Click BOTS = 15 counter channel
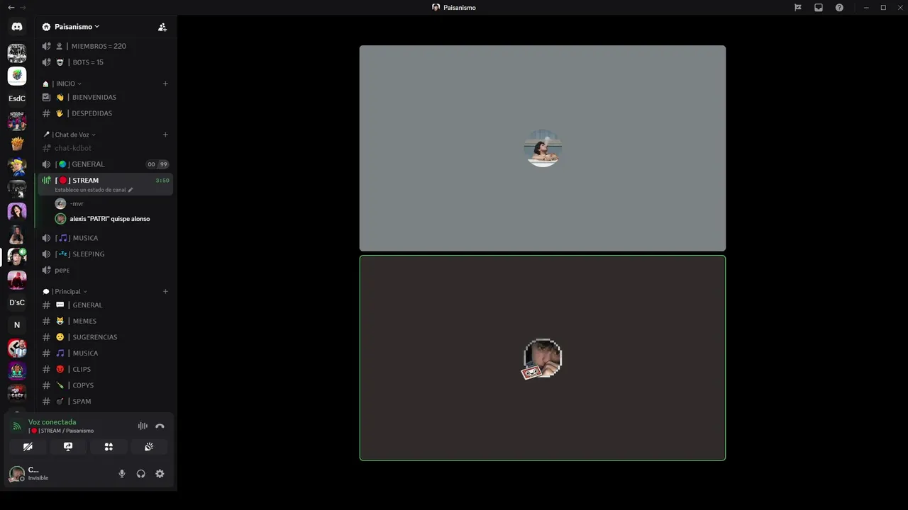This screenshot has height=510, width=908. tap(105, 62)
